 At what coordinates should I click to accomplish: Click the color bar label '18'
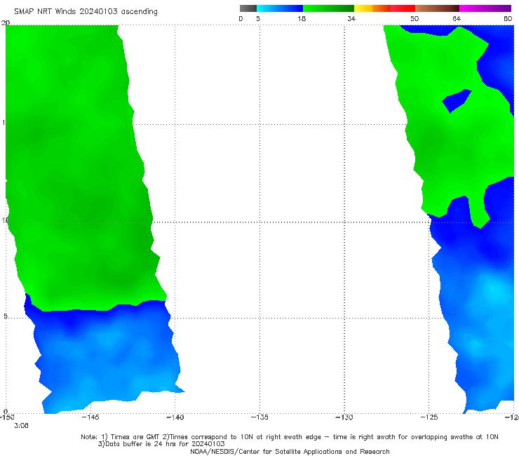point(302,18)
